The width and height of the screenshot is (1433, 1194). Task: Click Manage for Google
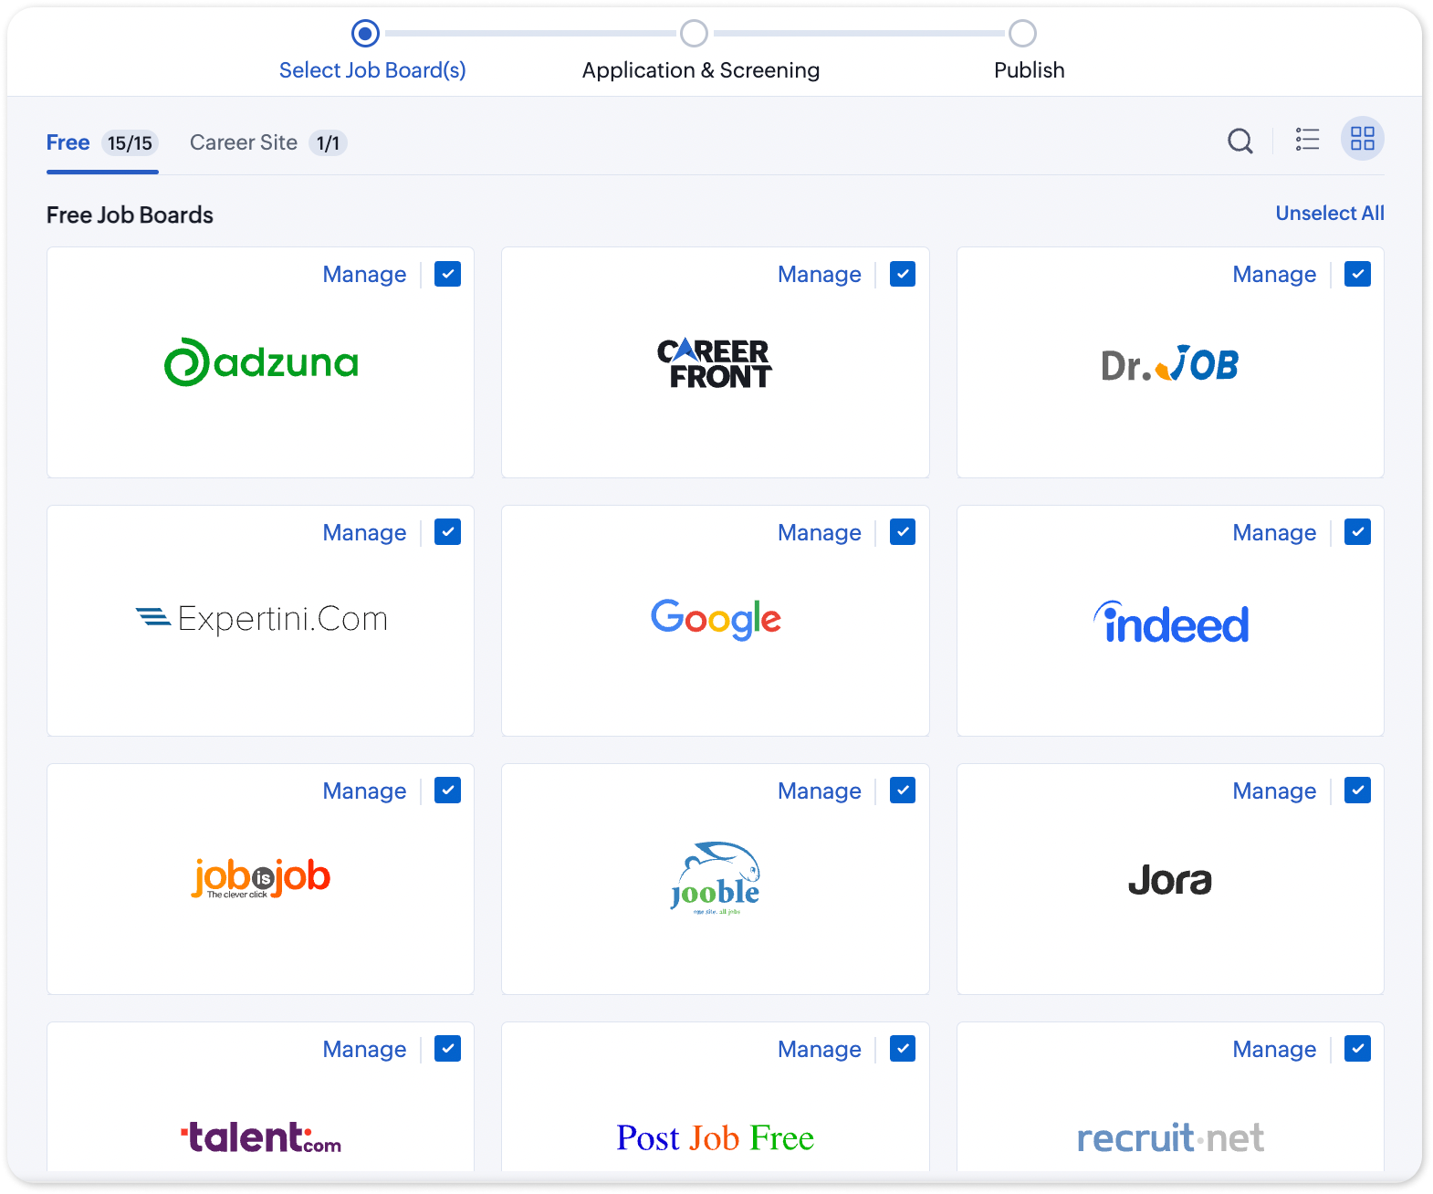[820, 533]
